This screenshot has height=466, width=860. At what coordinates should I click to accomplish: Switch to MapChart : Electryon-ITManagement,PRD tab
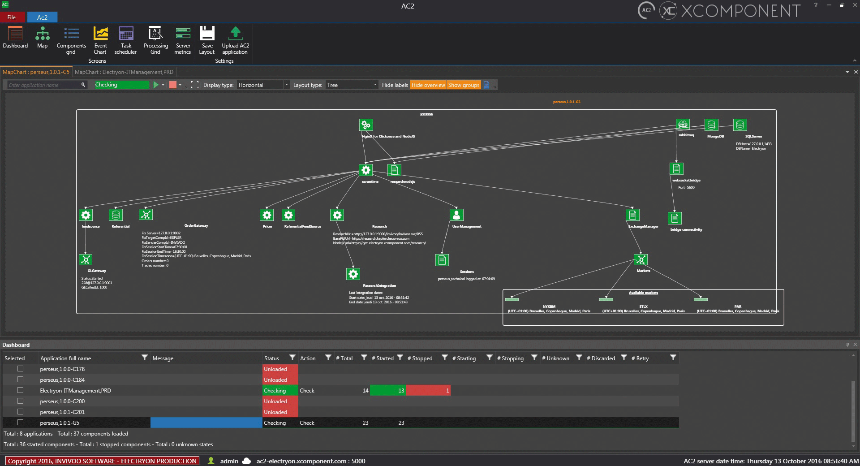[124, 72]
